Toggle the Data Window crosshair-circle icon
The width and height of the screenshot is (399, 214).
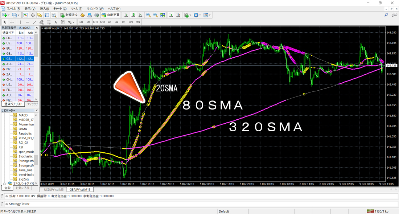coord(33,15)
